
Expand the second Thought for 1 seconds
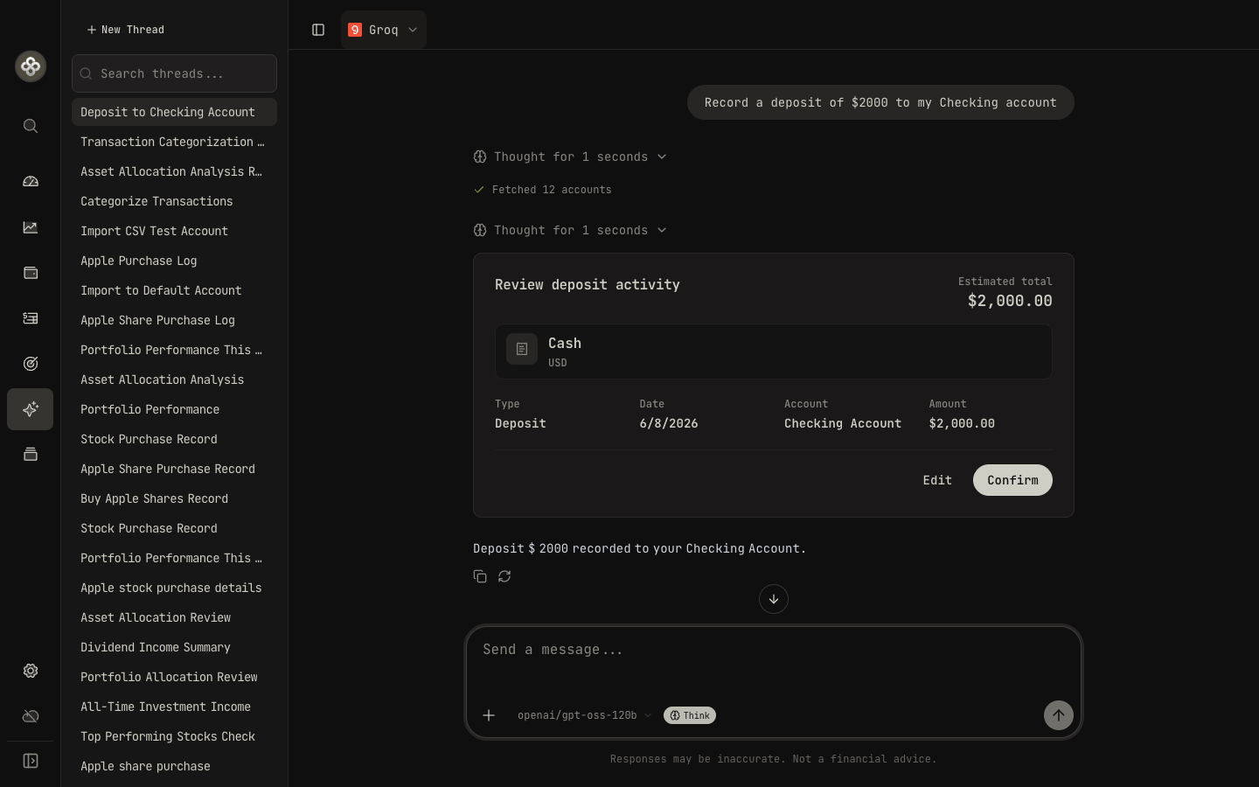point(570,230)
